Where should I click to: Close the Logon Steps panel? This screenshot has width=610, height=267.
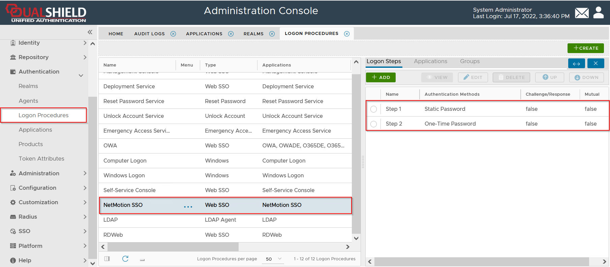pos(596,63)
